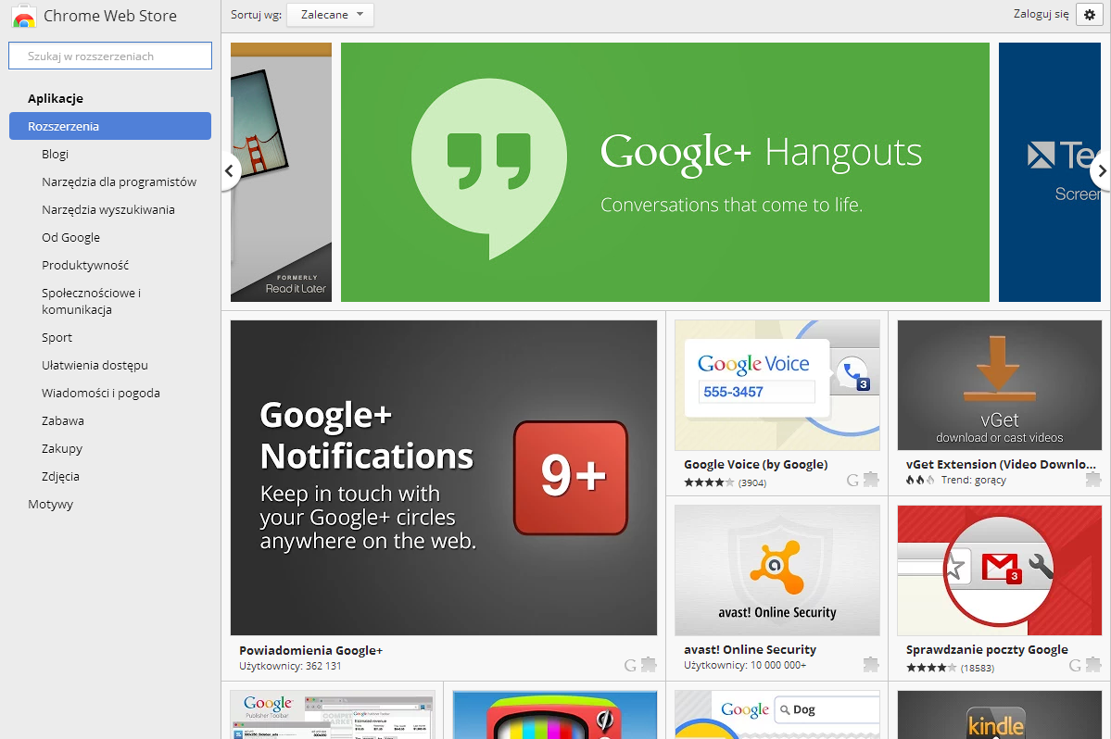Click the Chrome Web Store logo icon
This screenshot has height=739, width=1111.
tap(24, 16)
